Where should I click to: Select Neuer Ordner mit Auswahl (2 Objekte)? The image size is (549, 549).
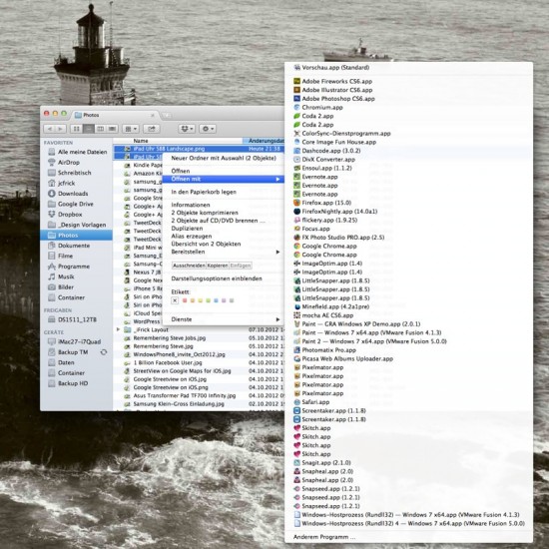pos(224,159)
